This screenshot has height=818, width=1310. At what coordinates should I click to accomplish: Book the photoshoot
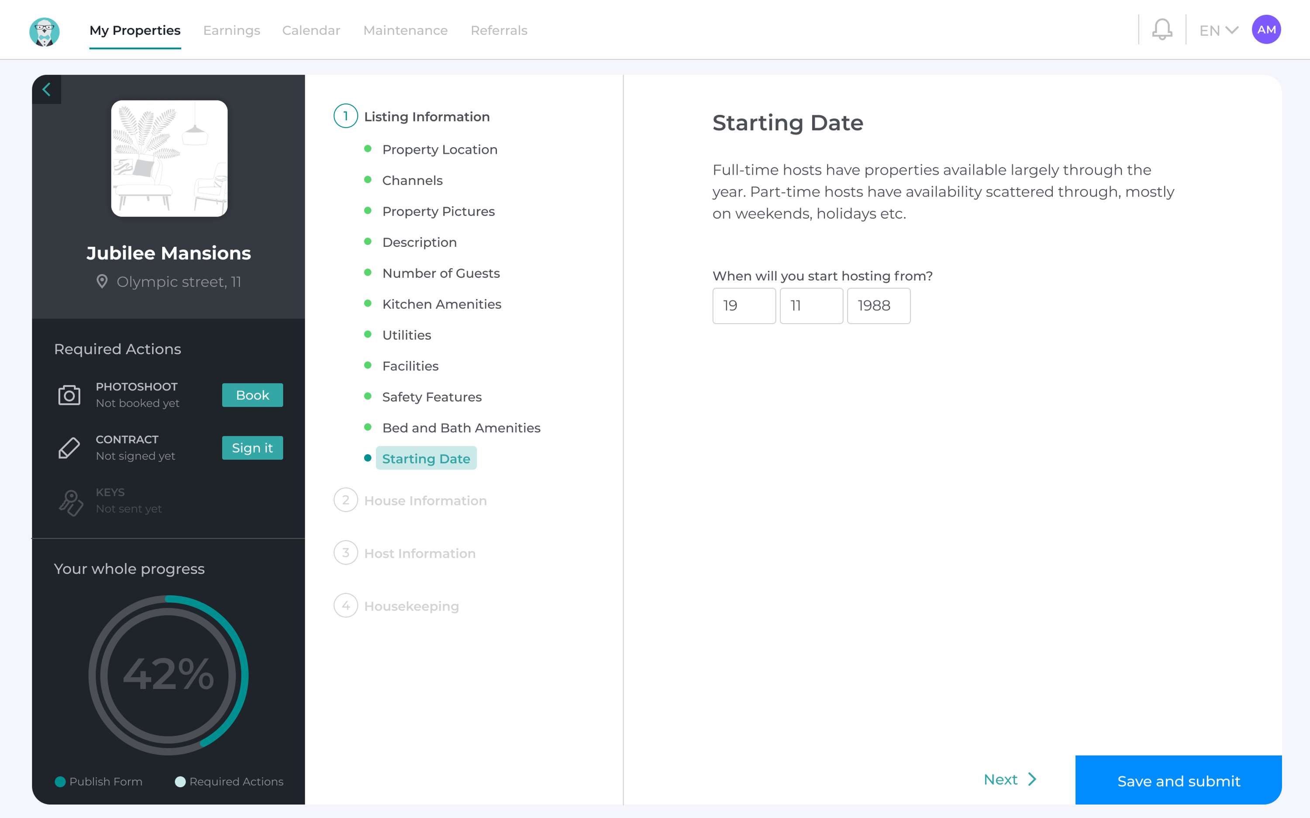point(252,395)
